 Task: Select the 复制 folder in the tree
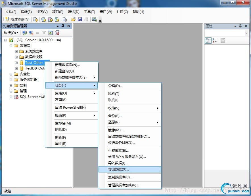[23, 85]
